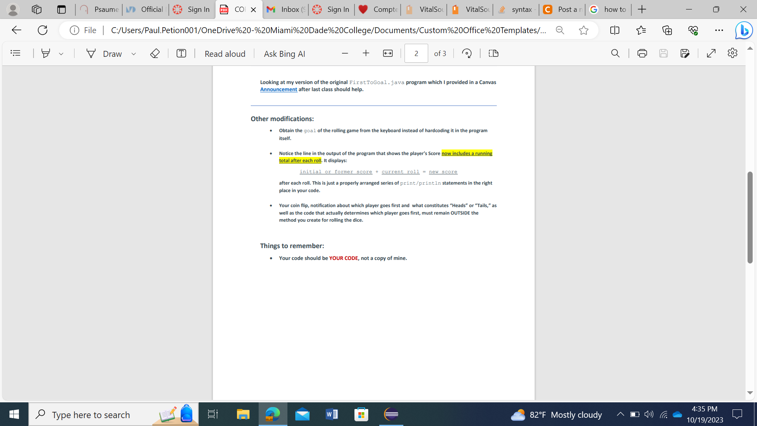The height and width of the screenshot is (426, 757).
Task: Switch to the Inbox Gmail tab
Action: click(x=285, y=9)
